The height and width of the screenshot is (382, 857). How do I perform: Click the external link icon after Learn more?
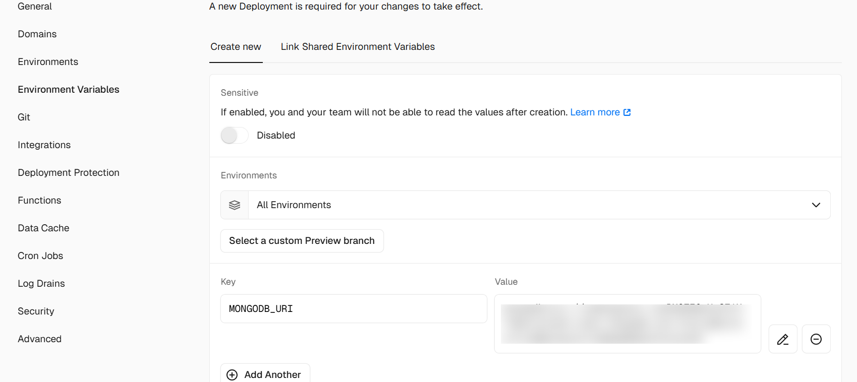(x=627, y=112)
